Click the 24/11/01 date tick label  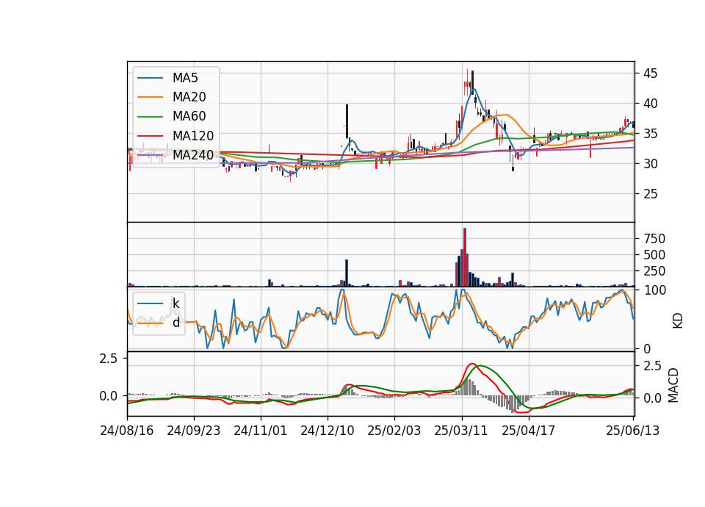[260, 431]
